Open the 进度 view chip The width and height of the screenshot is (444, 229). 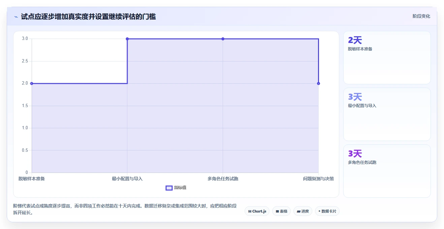coord(303,211)
